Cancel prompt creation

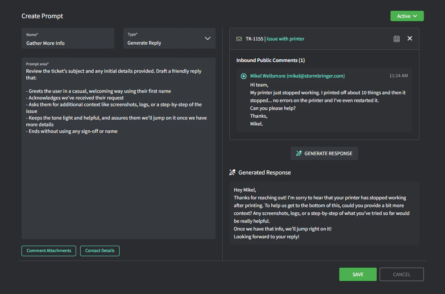pyautogui.click(x=401, y=274)
